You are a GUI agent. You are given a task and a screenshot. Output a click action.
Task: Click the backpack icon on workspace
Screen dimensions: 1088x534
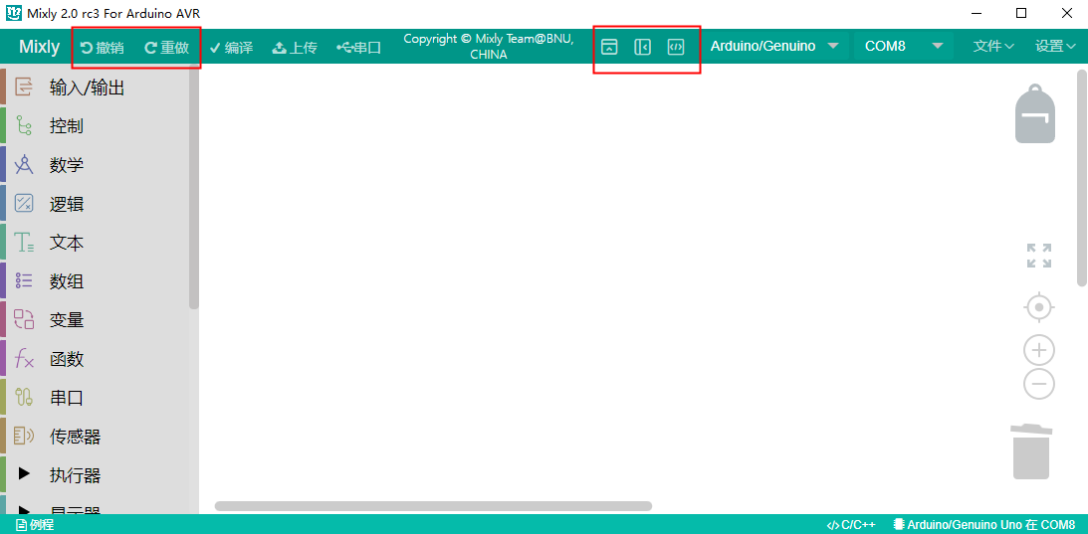pos(1034,114)
